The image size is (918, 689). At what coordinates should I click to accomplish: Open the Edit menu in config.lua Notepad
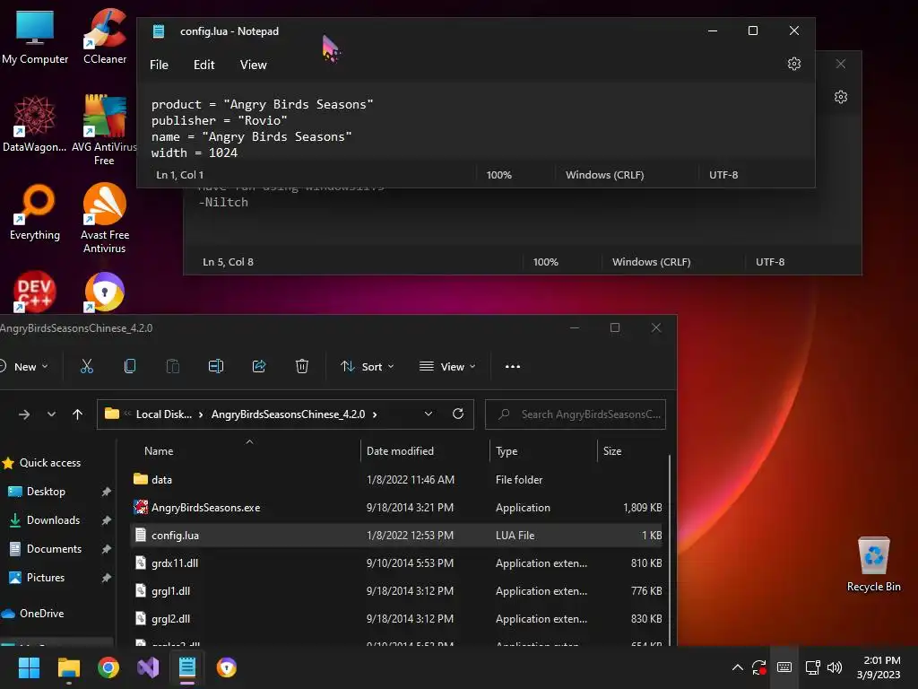[x=204, y=65]
